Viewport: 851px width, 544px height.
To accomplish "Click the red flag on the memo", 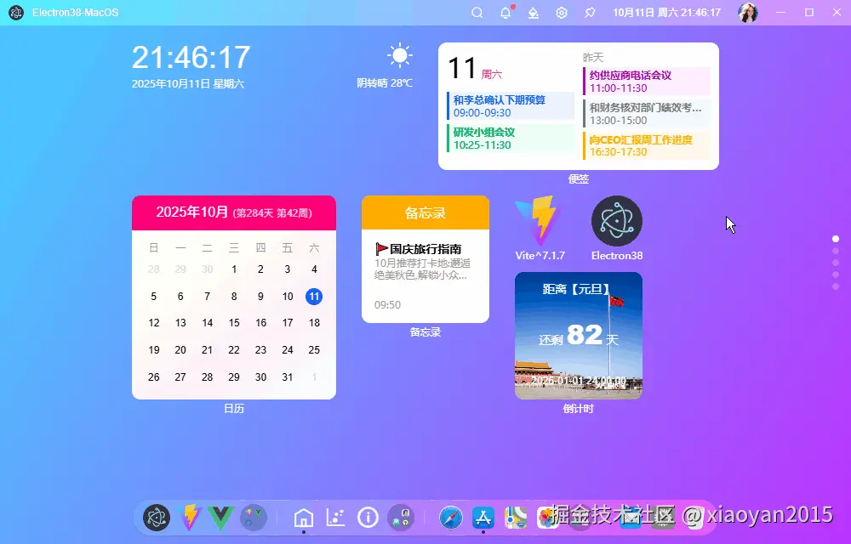I will click(381, 249).
